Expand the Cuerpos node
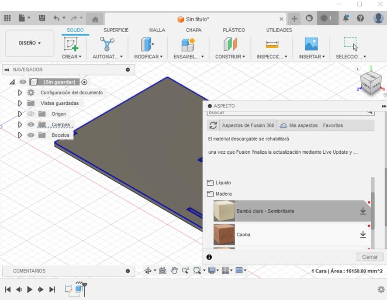The width and height of the screenshot is (387, 300). [x=20, y=124]
